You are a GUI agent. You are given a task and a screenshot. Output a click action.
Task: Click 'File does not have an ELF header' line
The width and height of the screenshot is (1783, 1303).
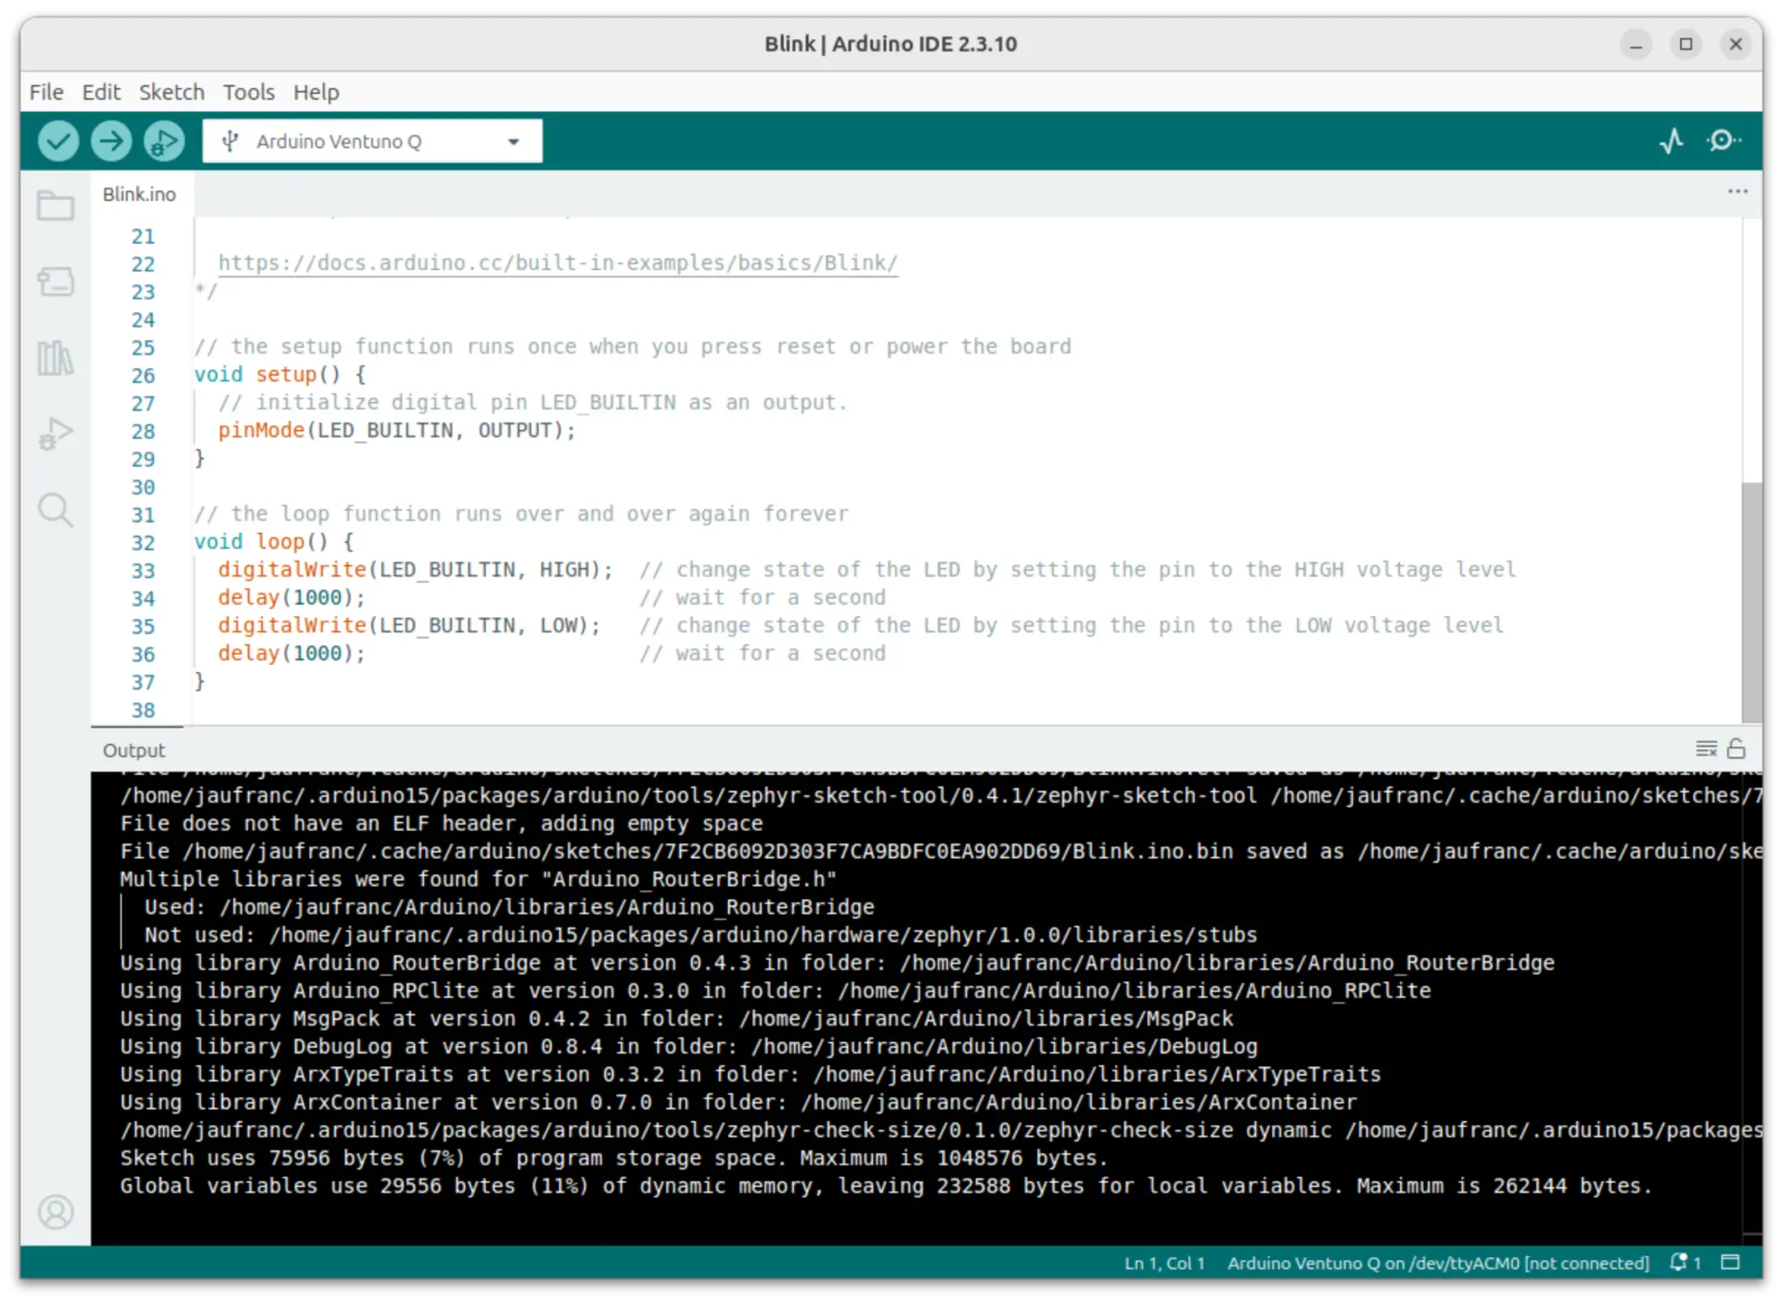click(441, 823)
